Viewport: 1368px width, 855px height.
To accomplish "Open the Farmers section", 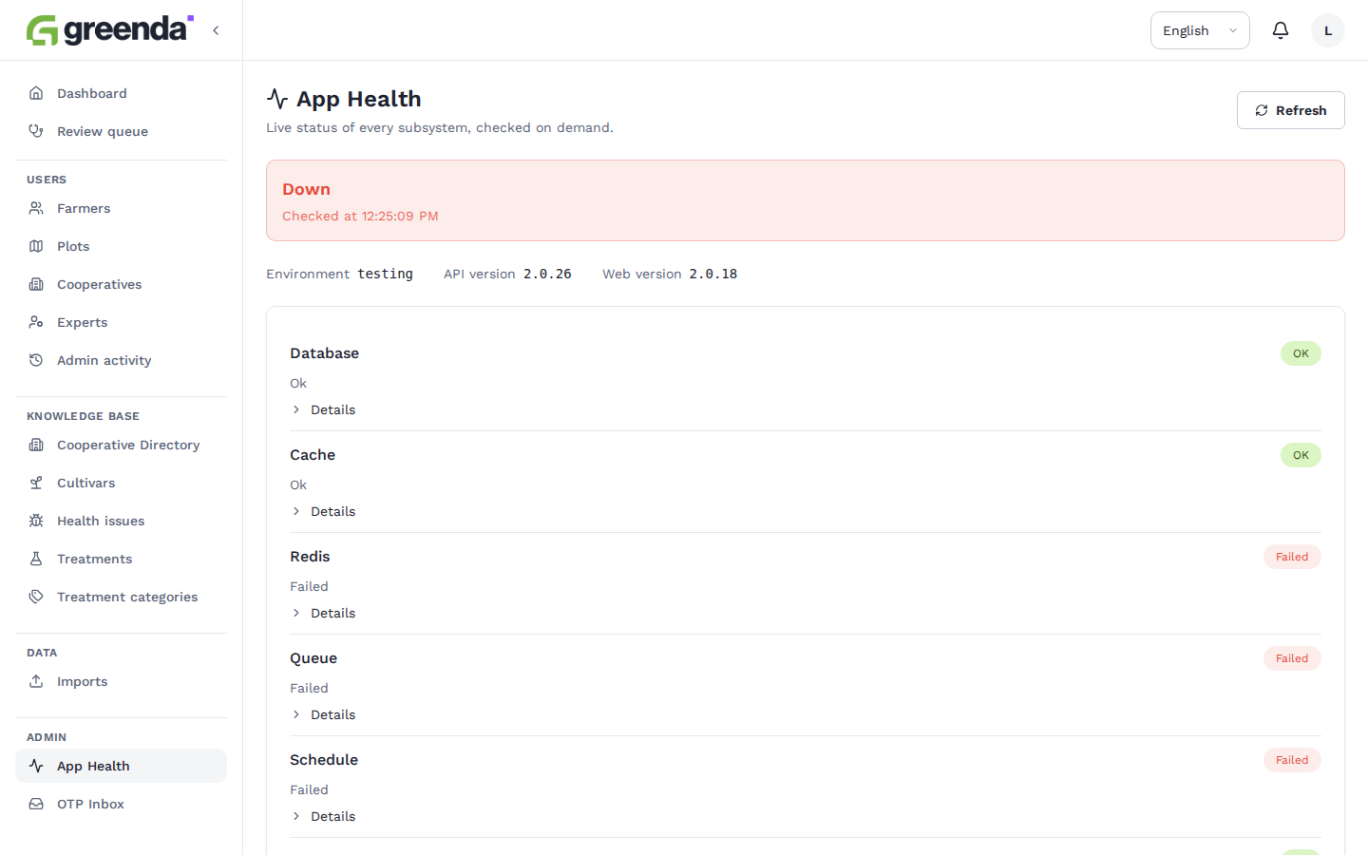I will tap(121, 208).
